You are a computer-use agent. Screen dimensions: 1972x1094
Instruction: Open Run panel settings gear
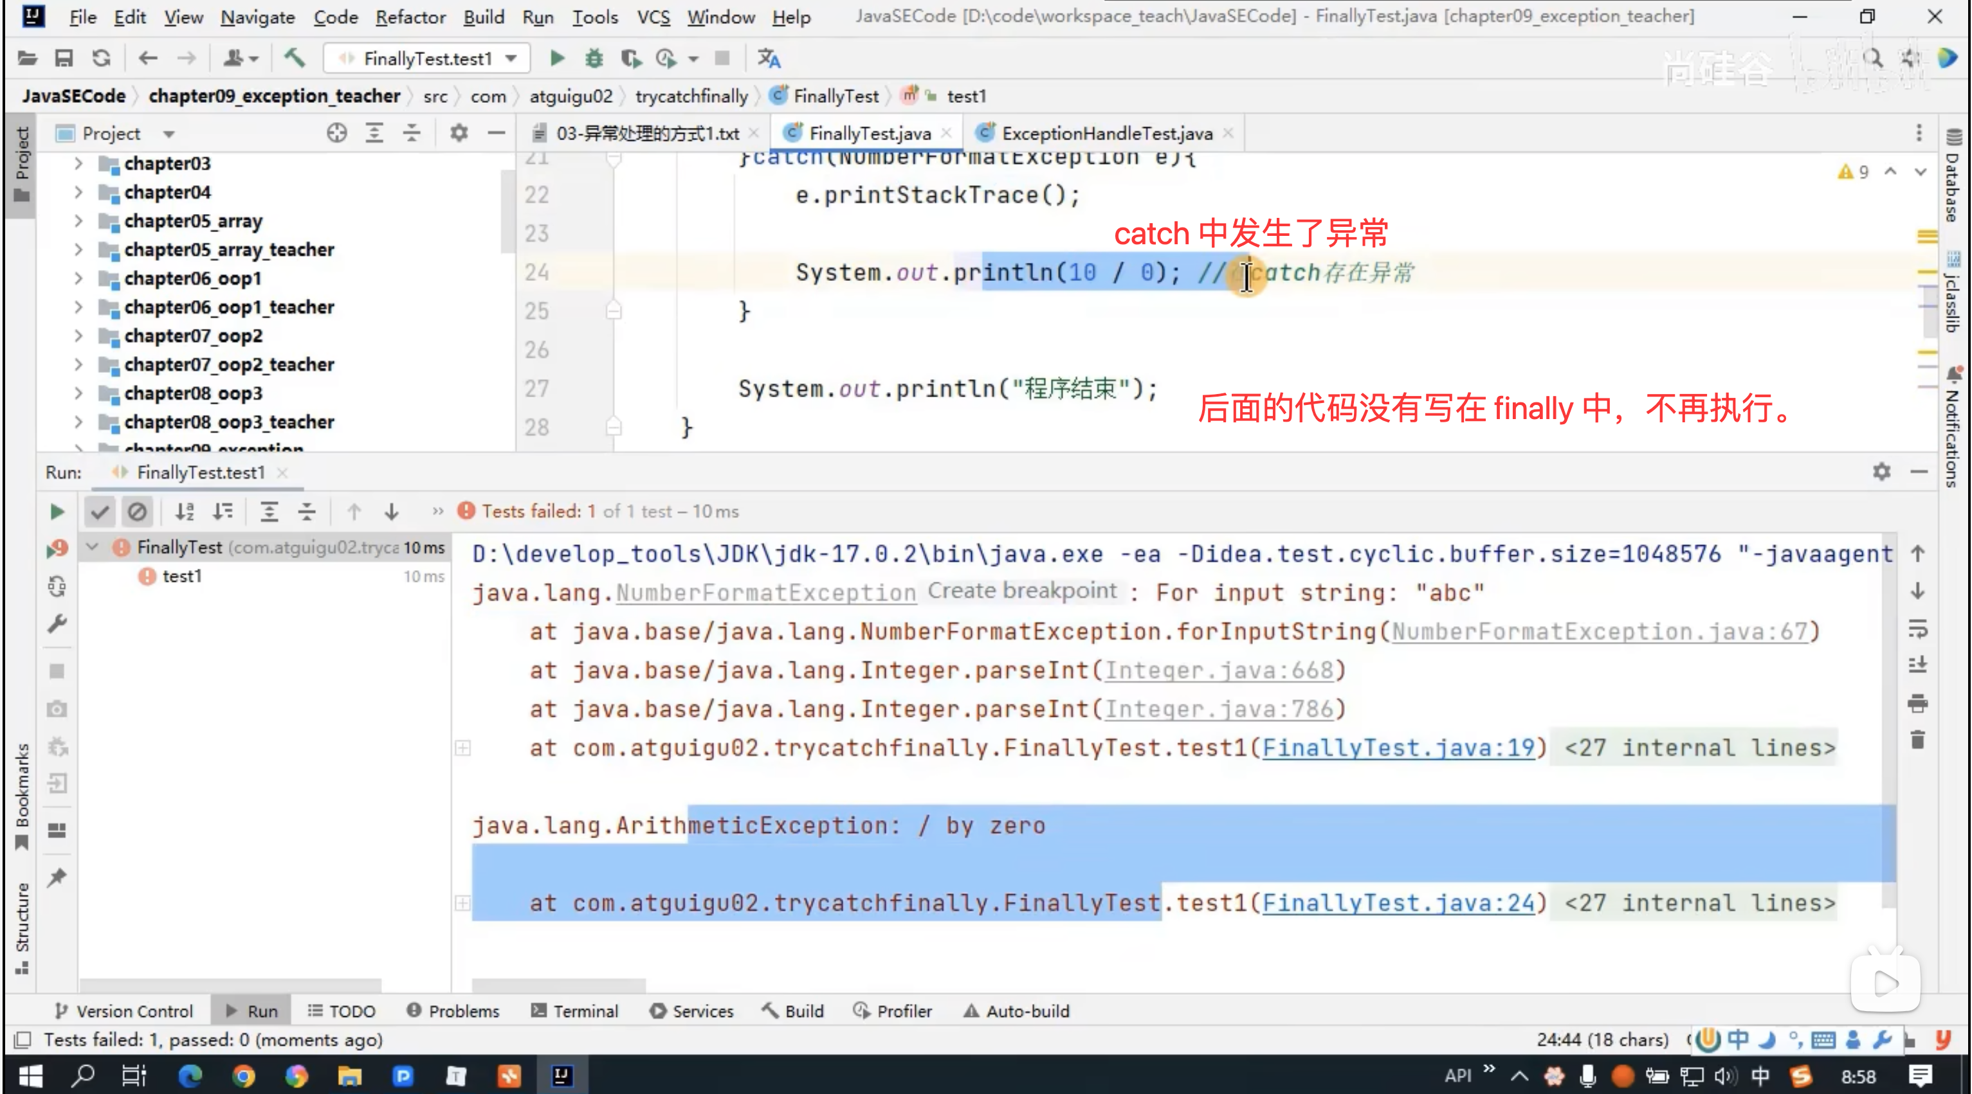(x=1881, y=472)
